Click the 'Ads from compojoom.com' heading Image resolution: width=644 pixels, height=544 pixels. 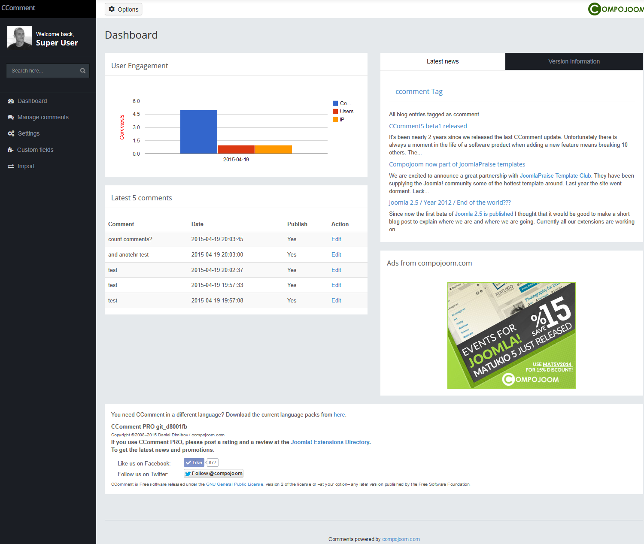pyautogui.click(x=429, y=263)
